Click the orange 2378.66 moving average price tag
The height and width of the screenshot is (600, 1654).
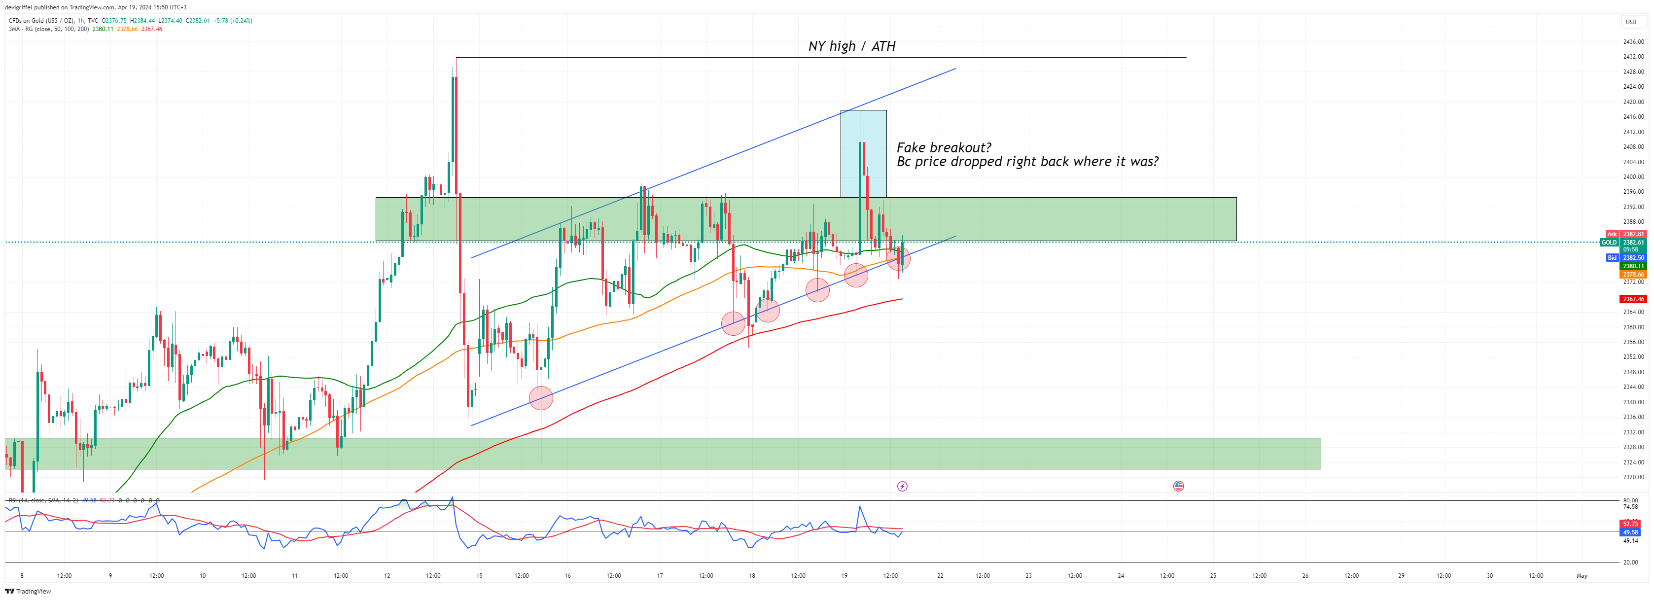(1633, 274)
